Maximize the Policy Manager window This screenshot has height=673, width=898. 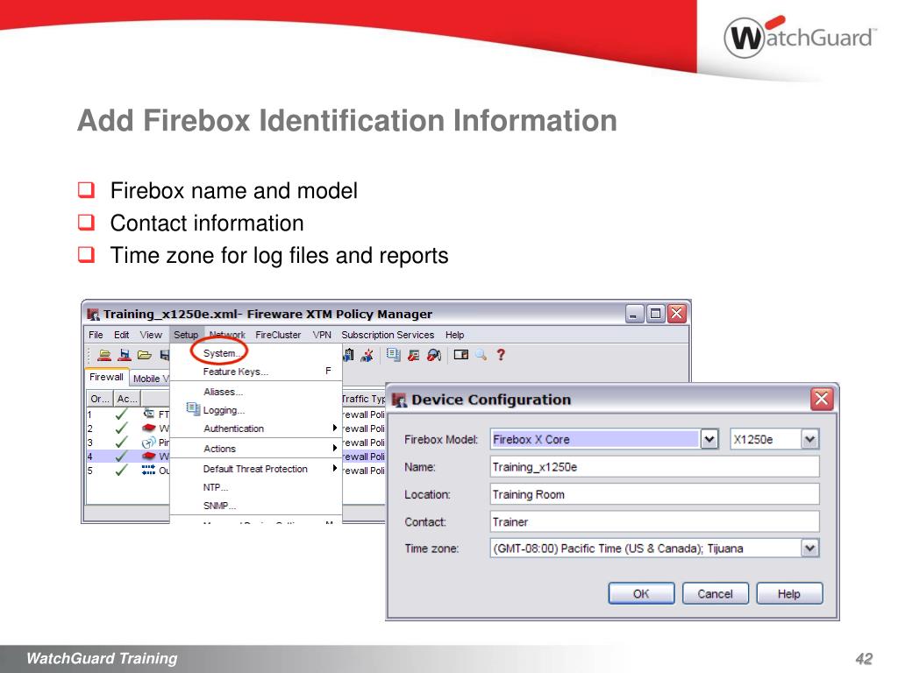[655, 314]
